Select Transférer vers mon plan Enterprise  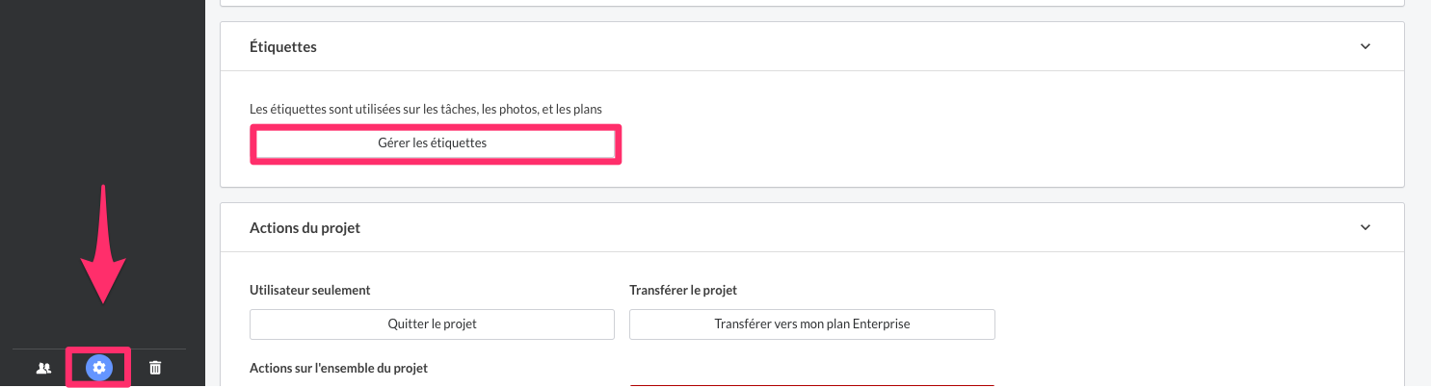[812, 324]
